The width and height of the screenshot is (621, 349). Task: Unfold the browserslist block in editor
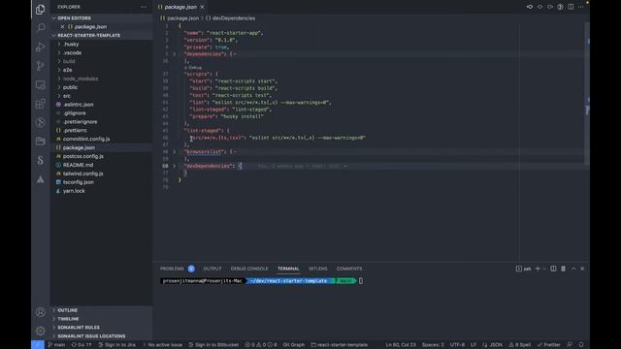click(x=175, y=152)
